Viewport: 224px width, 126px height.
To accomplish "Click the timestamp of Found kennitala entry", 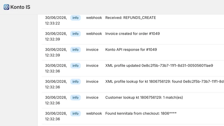I will tap(56, 116).
